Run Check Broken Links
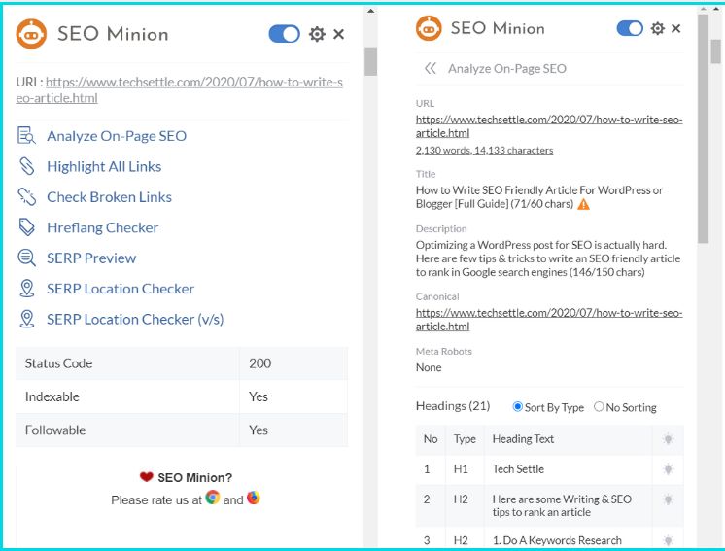725x551 pixels. 109,197
